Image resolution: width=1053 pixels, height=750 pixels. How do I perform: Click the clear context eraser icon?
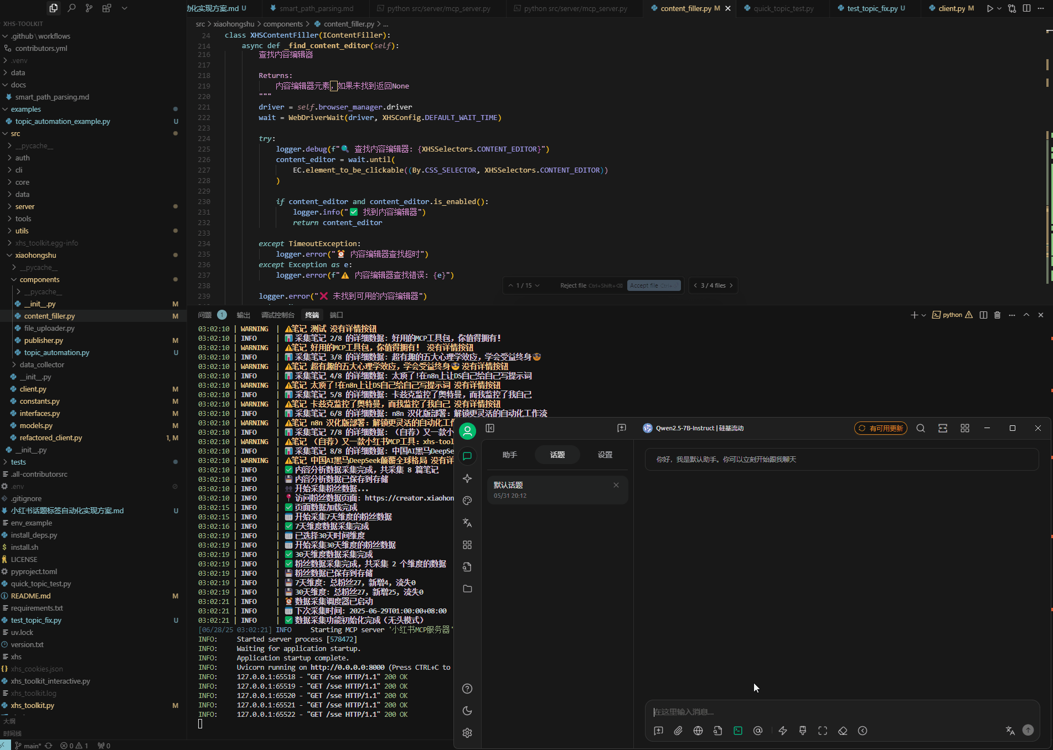pos(843,731)
